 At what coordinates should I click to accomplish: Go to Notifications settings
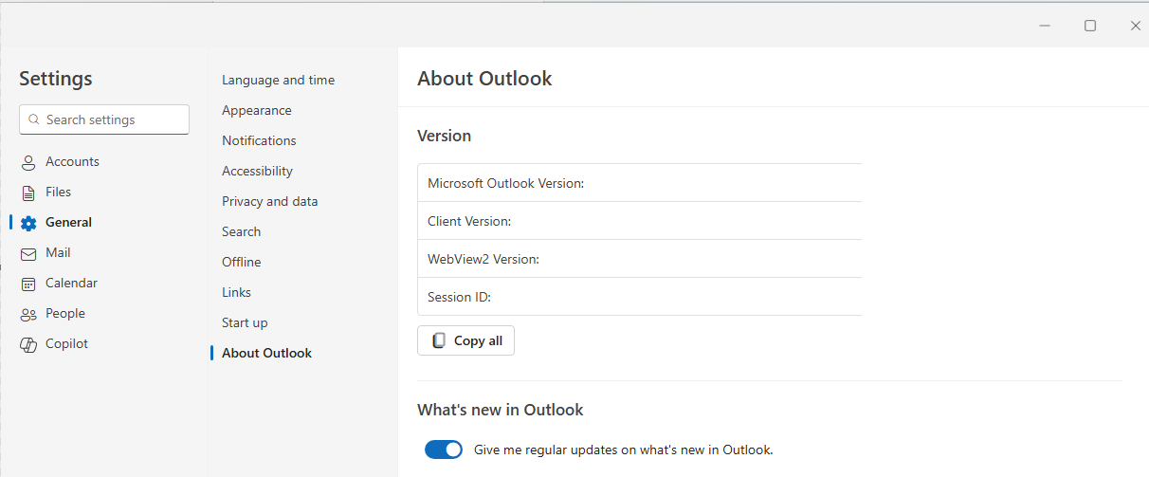[x=259, y=141]
